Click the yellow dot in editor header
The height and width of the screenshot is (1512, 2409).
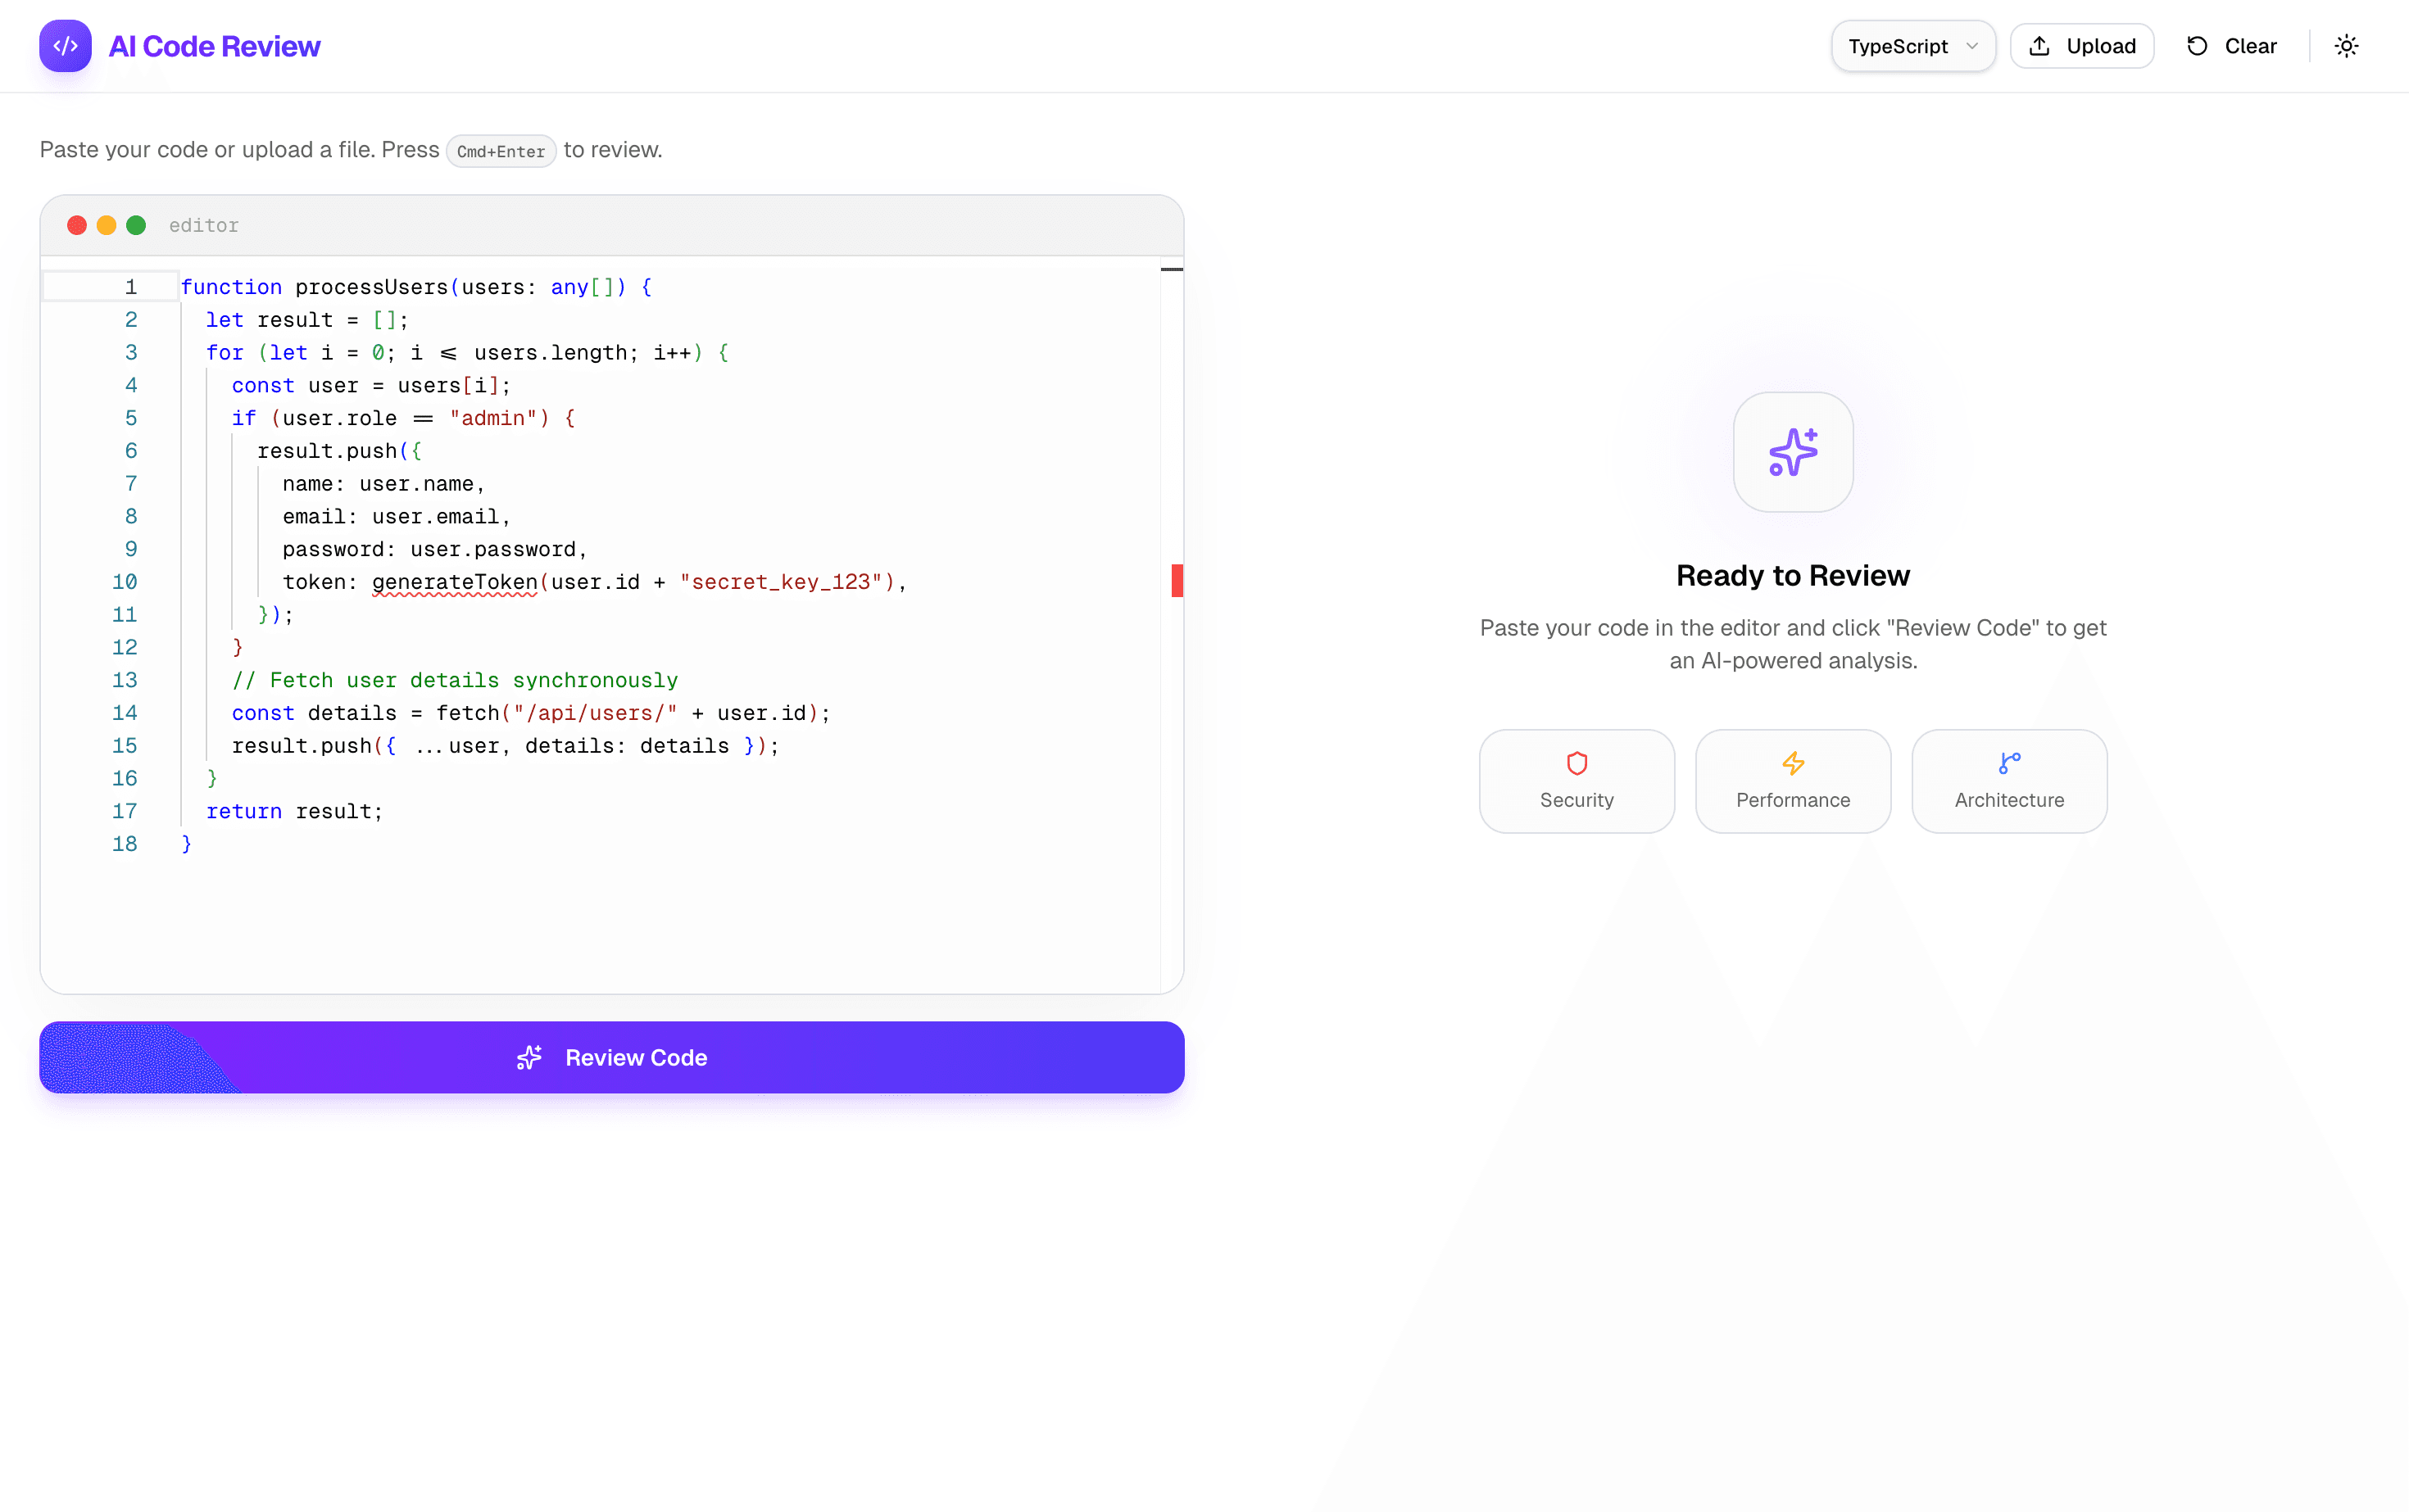tap(106, 225)
